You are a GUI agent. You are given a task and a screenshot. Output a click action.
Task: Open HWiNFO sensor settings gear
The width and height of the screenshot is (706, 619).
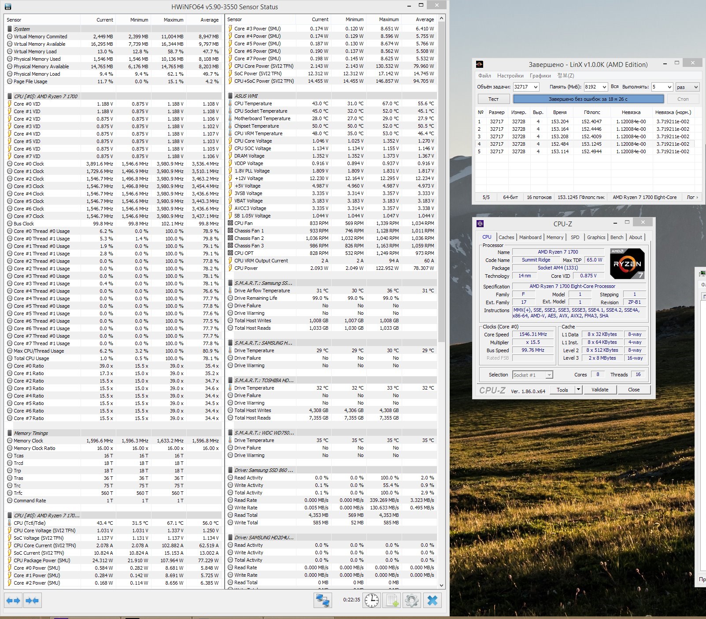pyautogui.click(x=412, y=601)
